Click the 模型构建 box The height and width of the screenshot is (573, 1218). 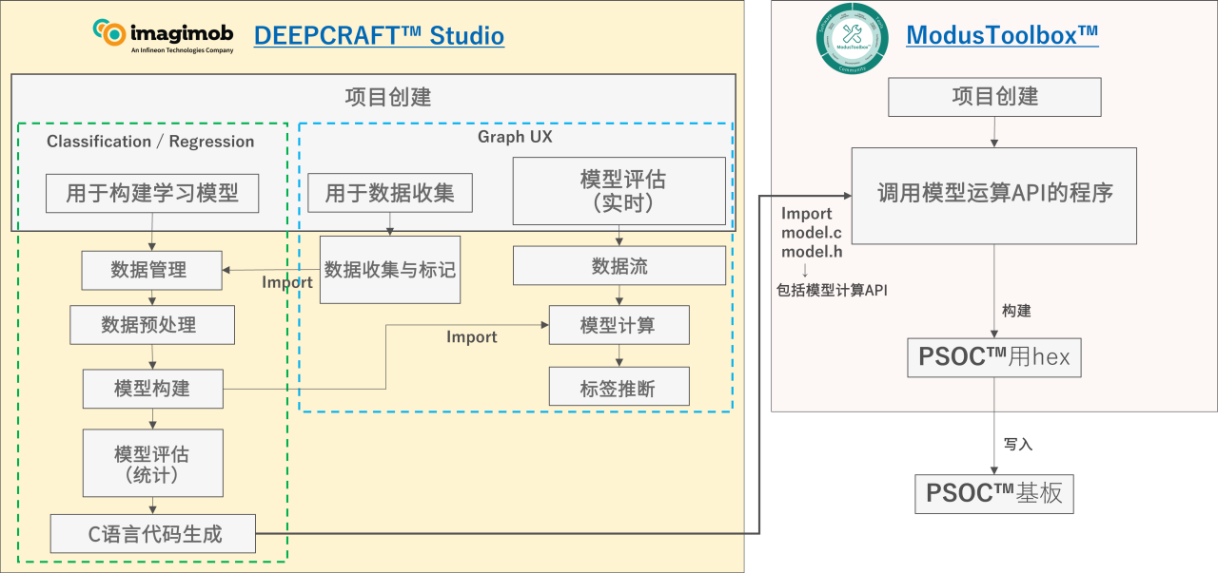(151, 388)
